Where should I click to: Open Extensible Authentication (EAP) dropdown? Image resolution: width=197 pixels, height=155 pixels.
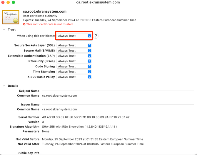74,56
